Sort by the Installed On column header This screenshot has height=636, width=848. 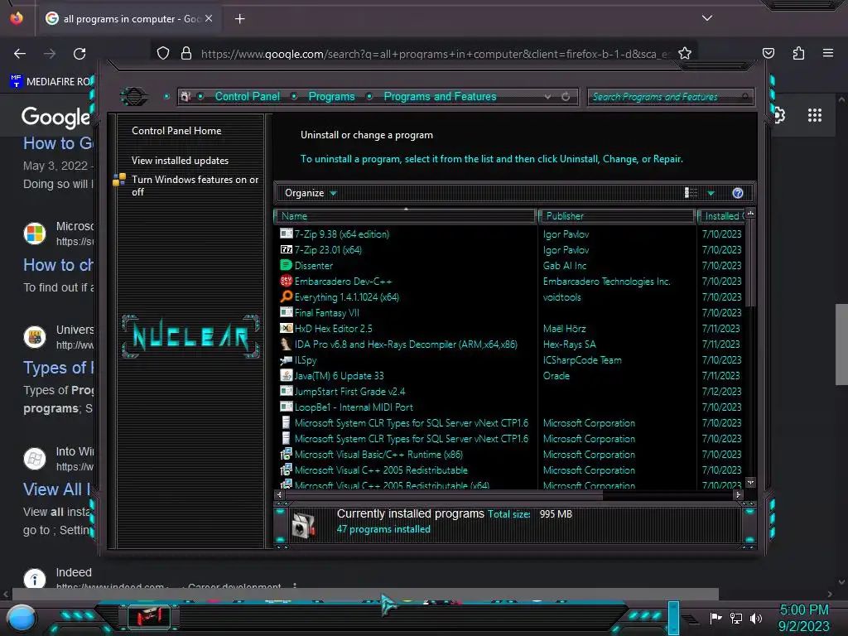coord(722,216)
